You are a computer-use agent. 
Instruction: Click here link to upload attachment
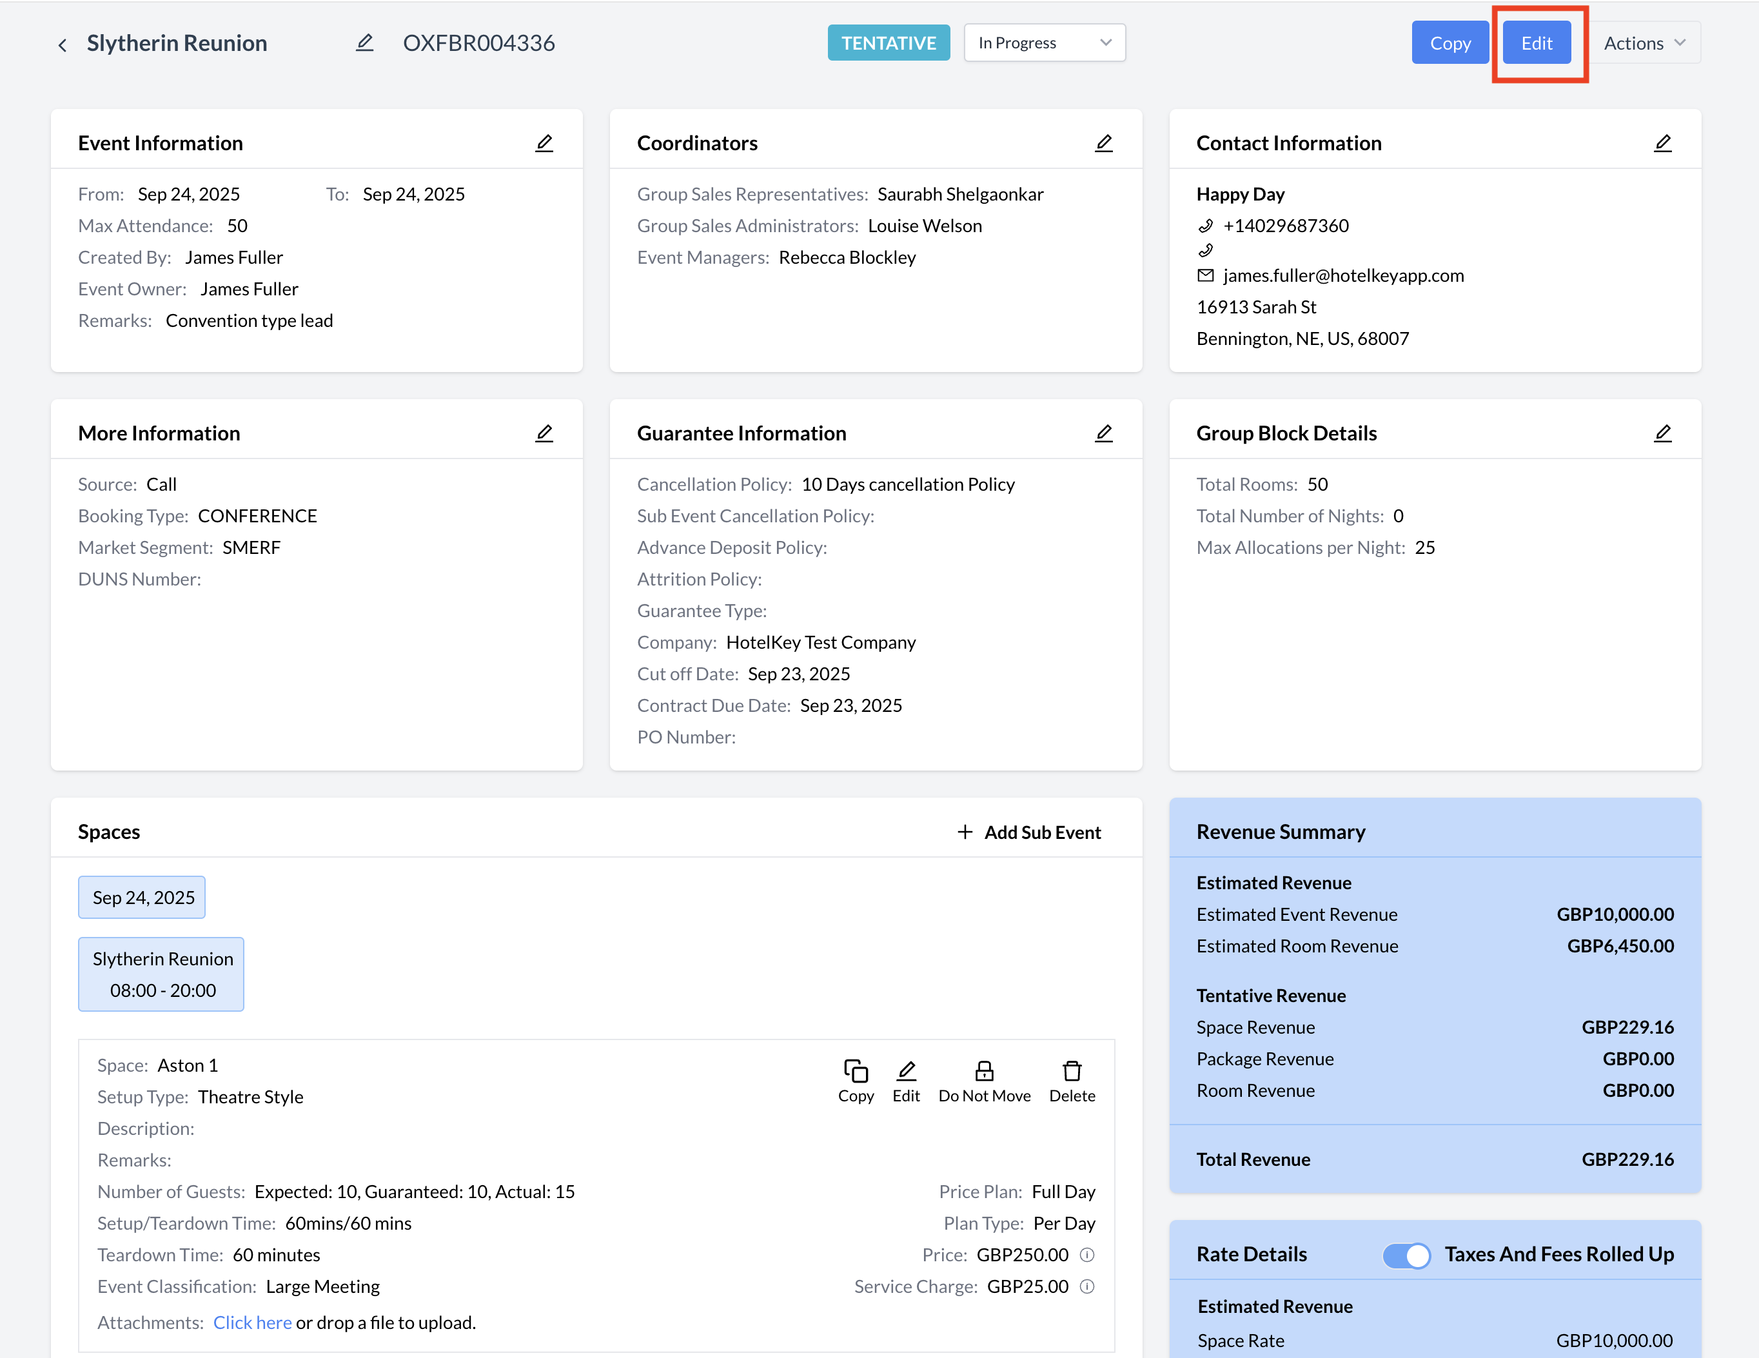252,1323
